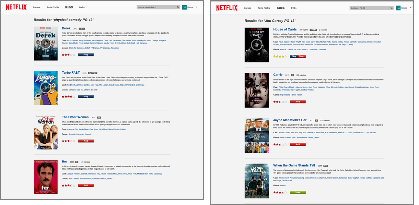
Task: Click the search magnifier beside 'physical comedy PG-13'
Action: click(178, 7)
